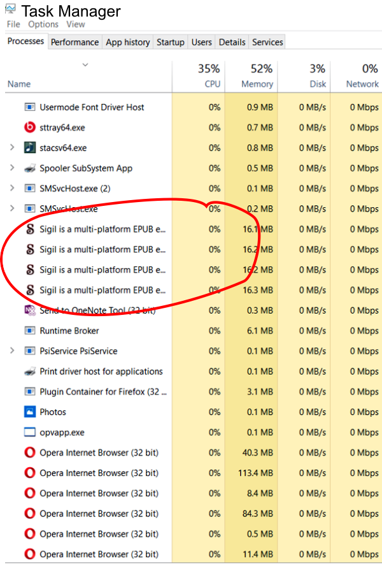Click the Opera icon using 8.4 MB

click(29, 493)
